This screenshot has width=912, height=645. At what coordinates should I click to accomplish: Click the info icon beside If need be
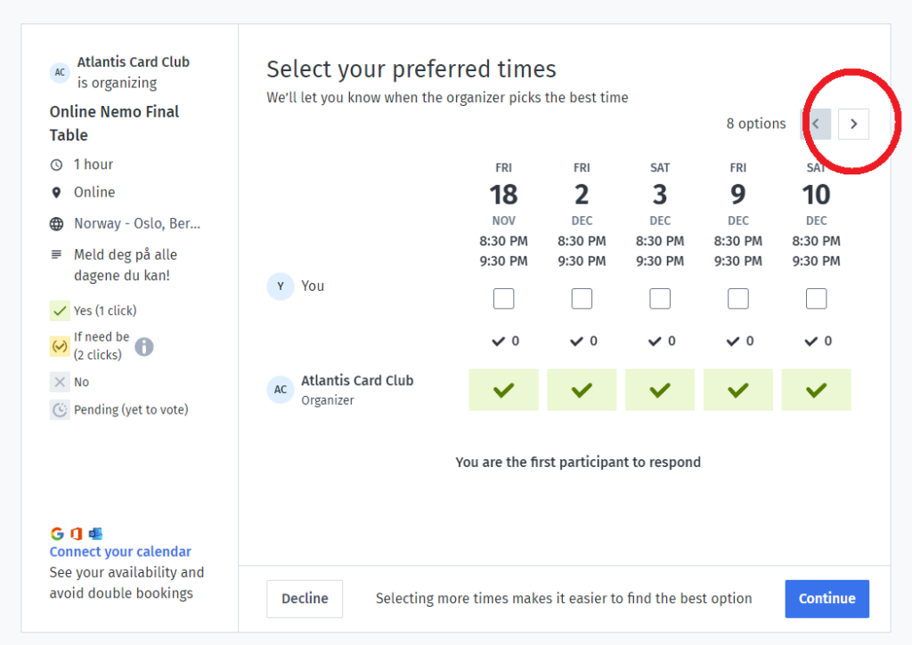144,346
